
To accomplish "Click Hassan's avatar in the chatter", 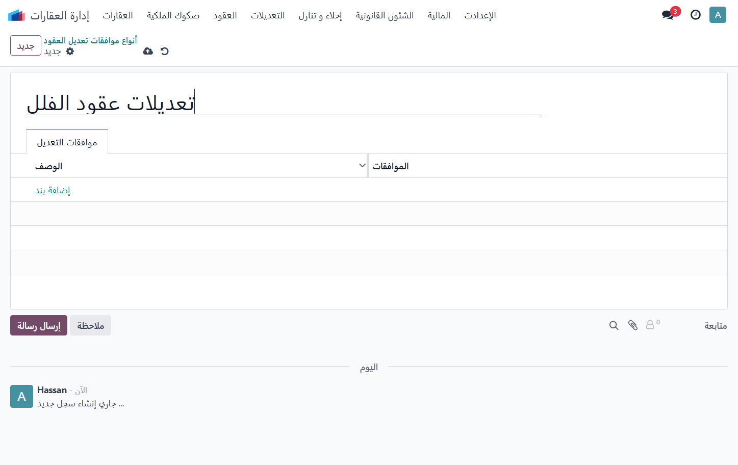I will click(x=21, y=396).
